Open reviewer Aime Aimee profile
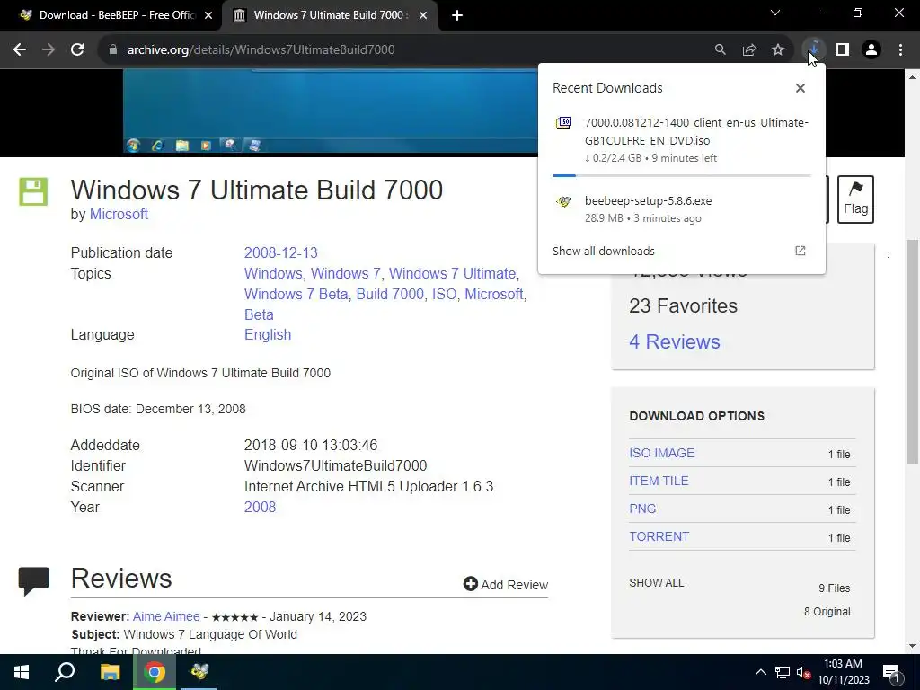920x690 pixels. 166,616
